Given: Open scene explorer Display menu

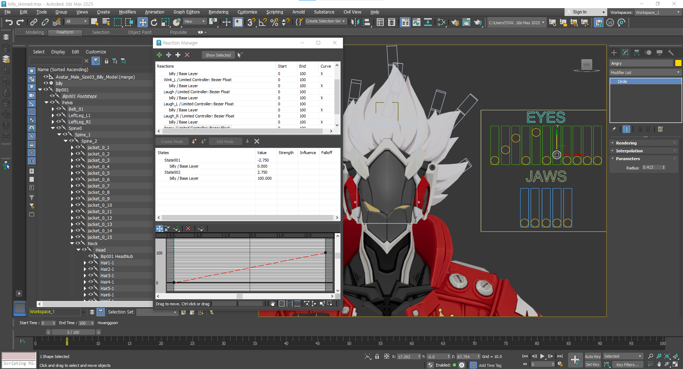Looking at the screenshot, I should tap(58, 52).
